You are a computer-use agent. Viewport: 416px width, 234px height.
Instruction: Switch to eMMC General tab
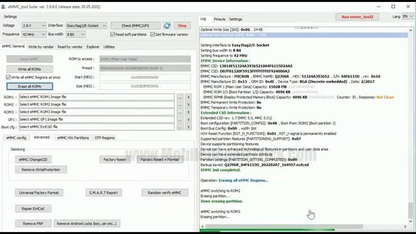(x=13, y=46)
